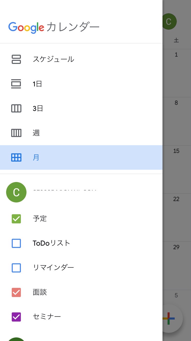Switch to 週 view label

(x=36, y=133)
